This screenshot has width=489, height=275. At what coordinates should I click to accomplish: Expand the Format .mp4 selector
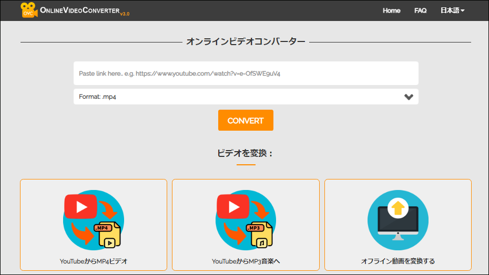(246, 97)
